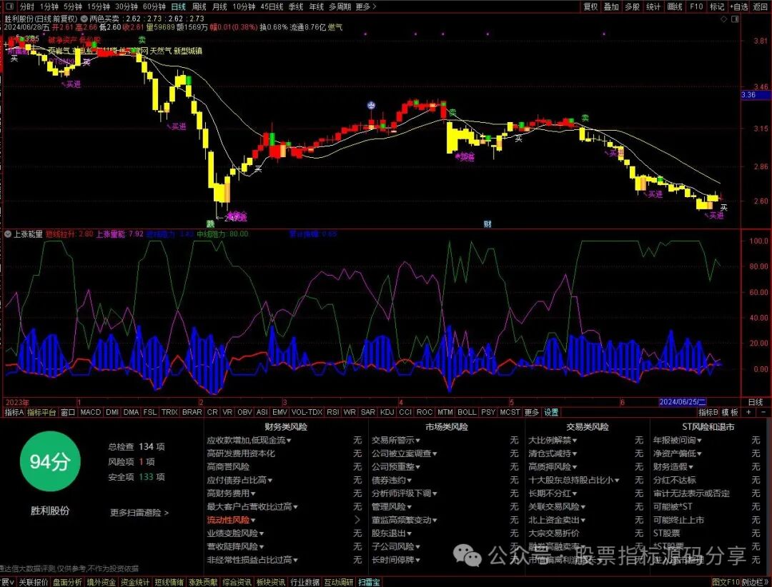Open 指标平台

41,412
